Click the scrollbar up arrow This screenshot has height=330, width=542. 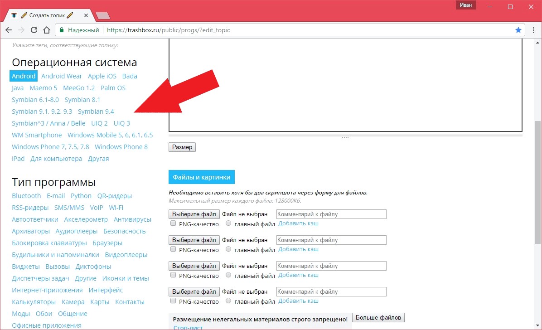click(537, 43)
